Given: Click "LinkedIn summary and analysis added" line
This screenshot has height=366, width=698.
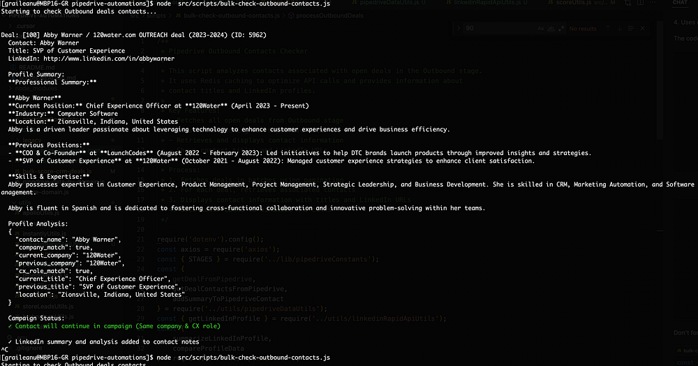Looking at the screenshot, I should pos(104,342).
